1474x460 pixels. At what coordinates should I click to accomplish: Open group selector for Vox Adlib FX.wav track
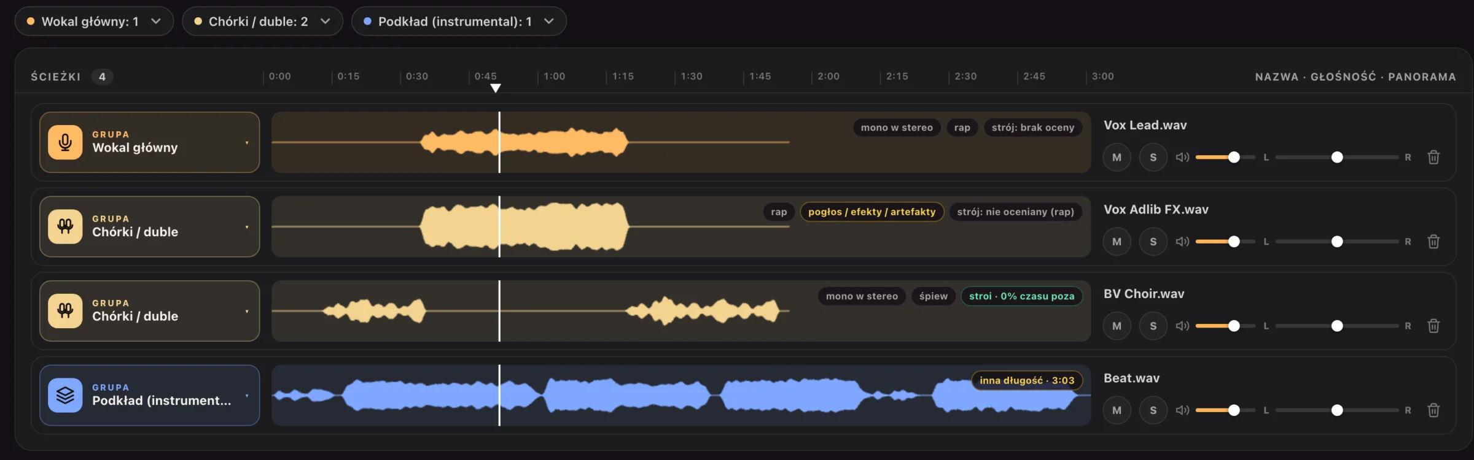point(149,226)
